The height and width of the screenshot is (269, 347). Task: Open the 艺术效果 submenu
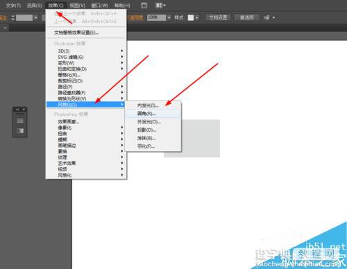pos(86,163)
